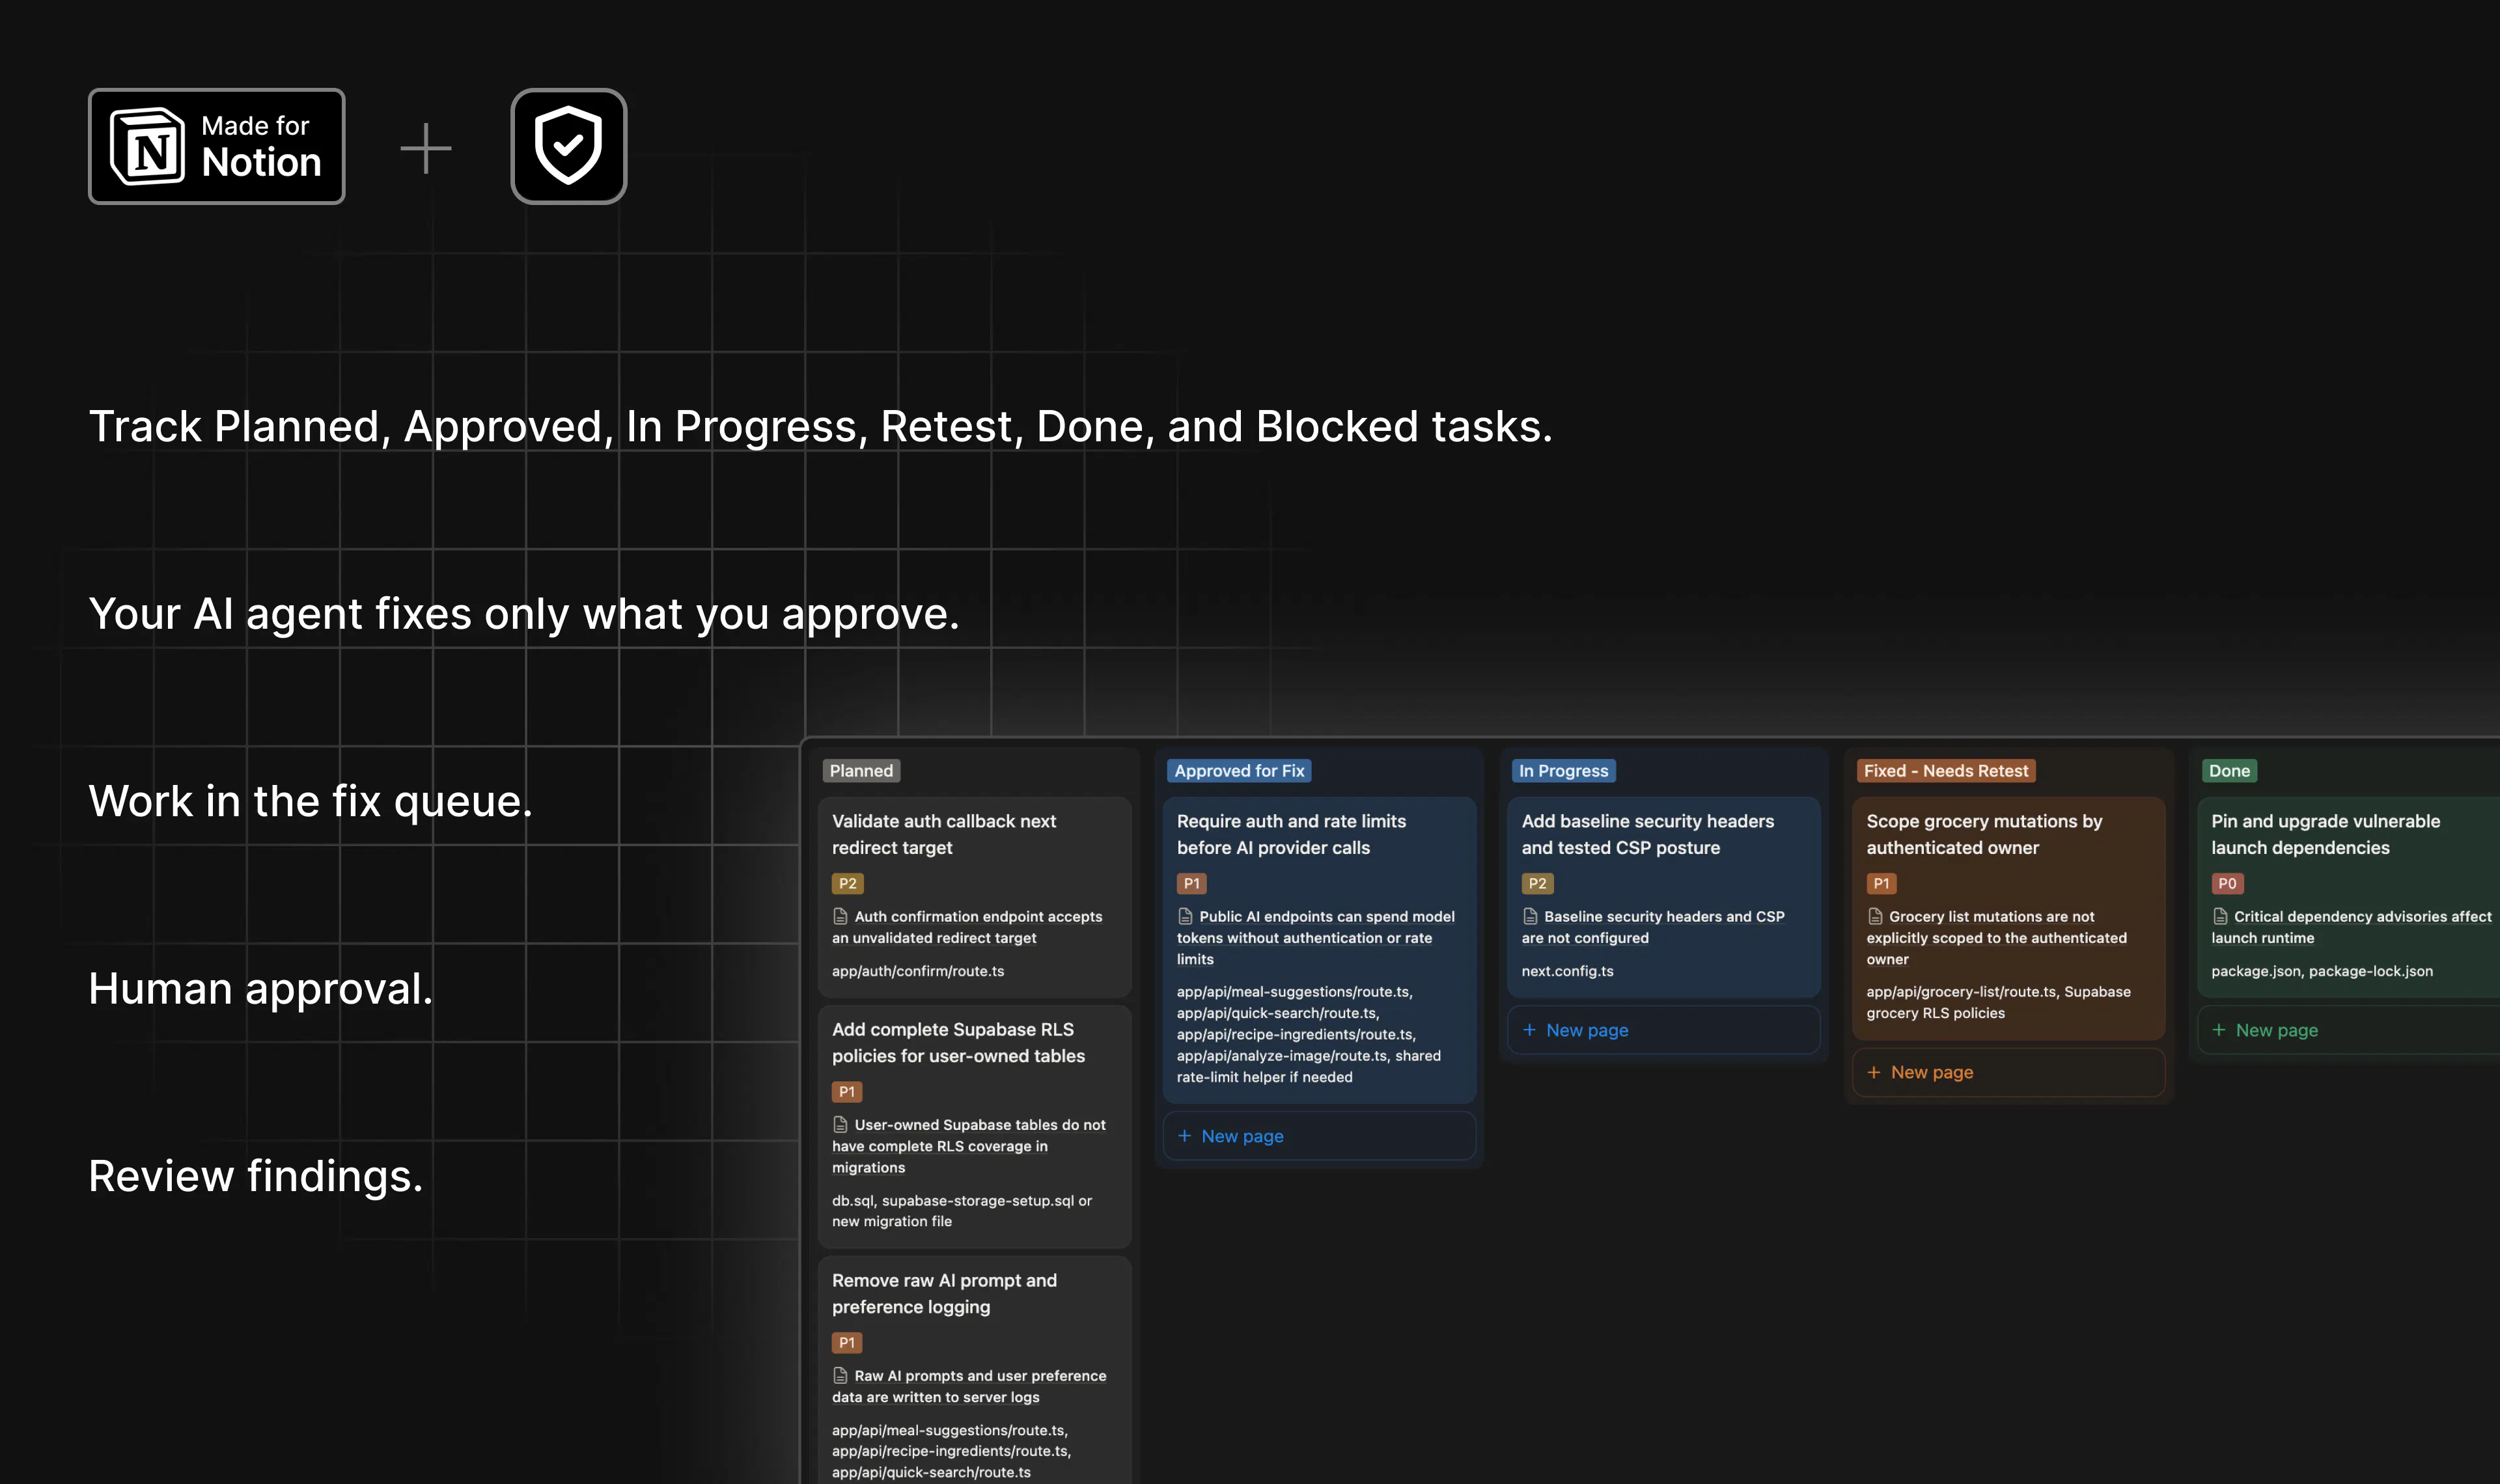Click plus icon of In Progress New page
This screenshot has width=2500, height=1484.
1529,1030
